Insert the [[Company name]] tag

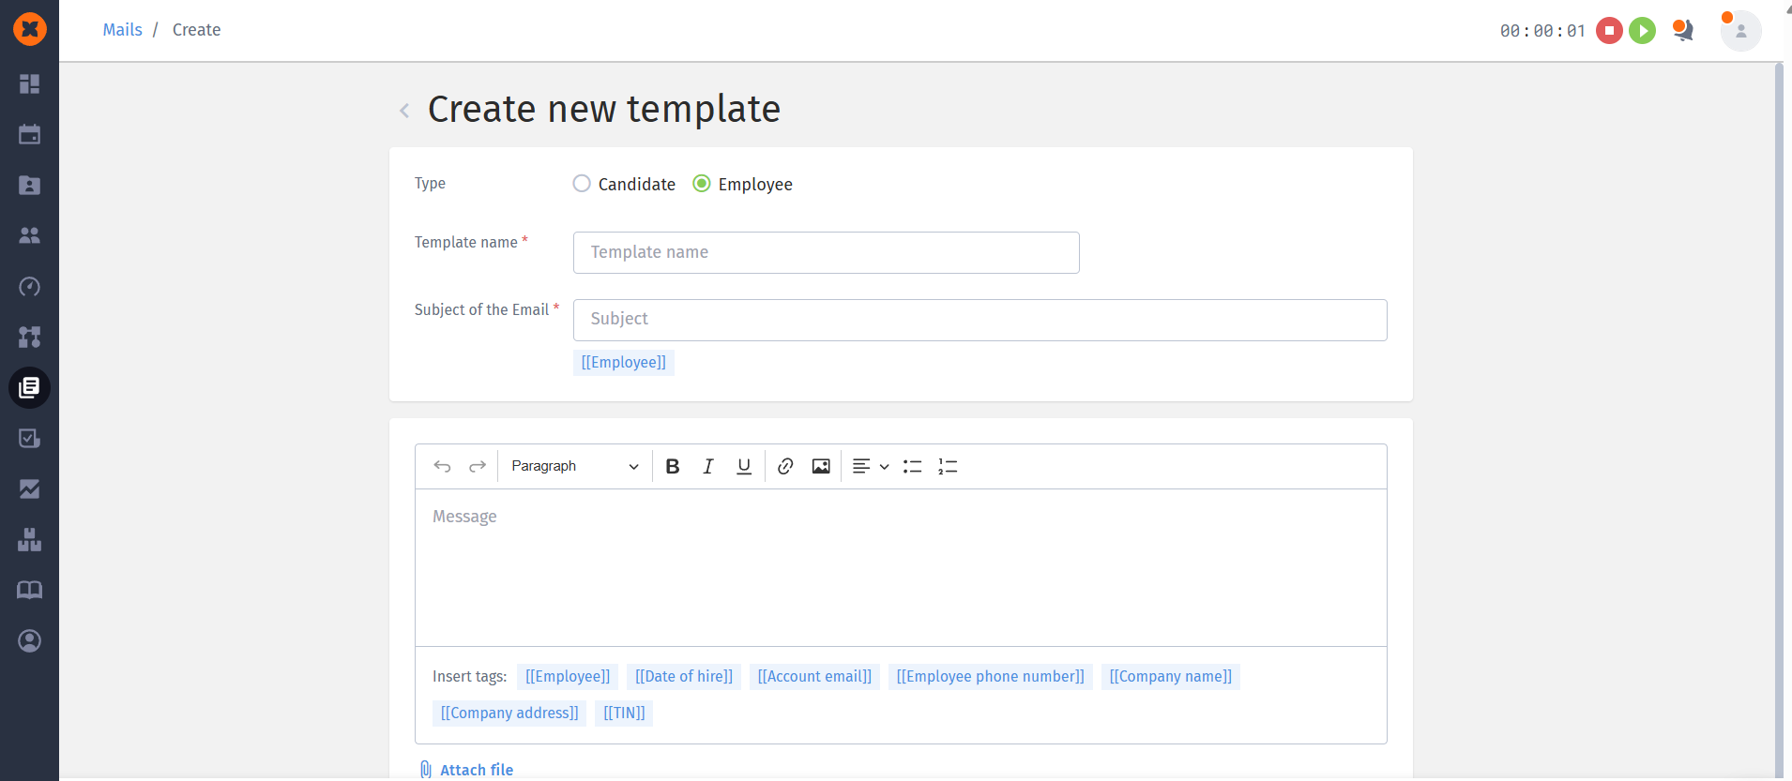pos(1170,677)
